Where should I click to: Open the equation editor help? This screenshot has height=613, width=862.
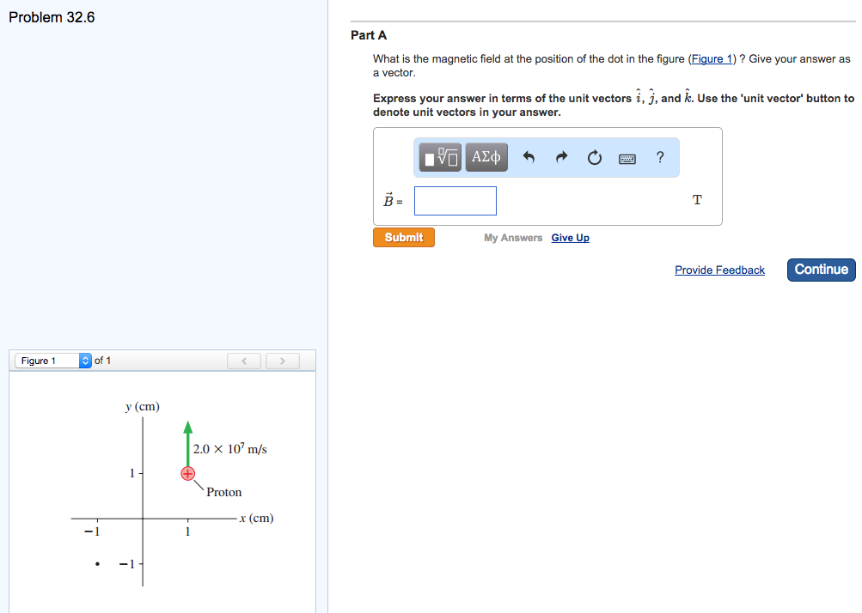(x=659, y=157)
